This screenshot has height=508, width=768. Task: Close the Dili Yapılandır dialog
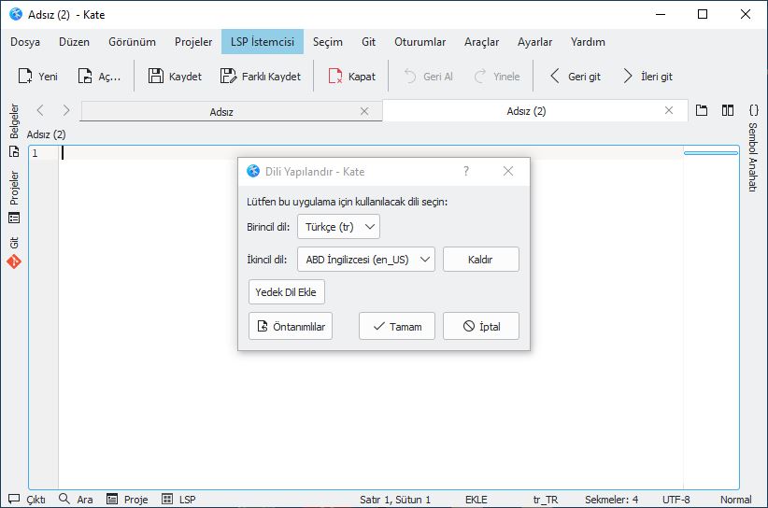point(508,171)
